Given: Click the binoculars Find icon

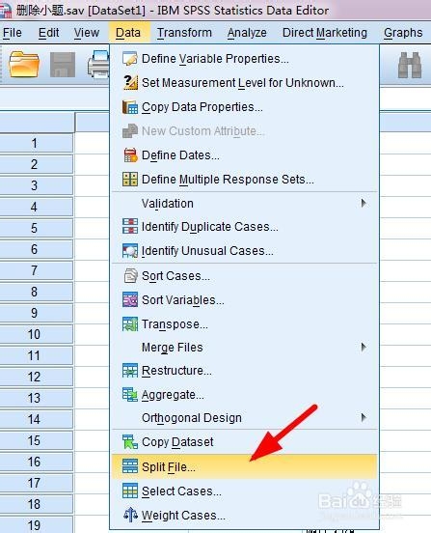Looking at the screenshot, I should point(410,65).
